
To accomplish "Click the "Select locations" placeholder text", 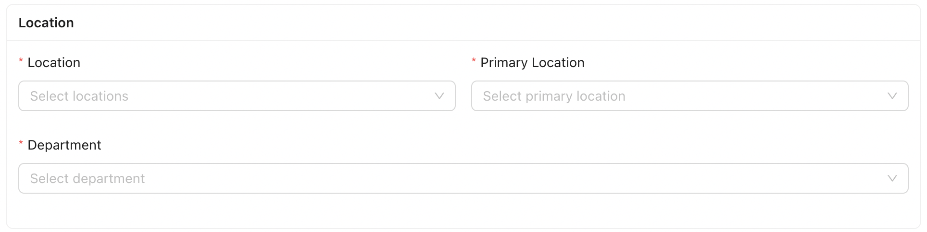I will click(79, 96).
